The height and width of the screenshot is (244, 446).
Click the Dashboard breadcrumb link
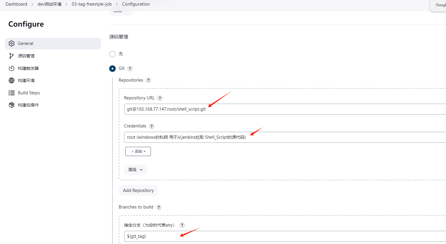pos(16,4)
